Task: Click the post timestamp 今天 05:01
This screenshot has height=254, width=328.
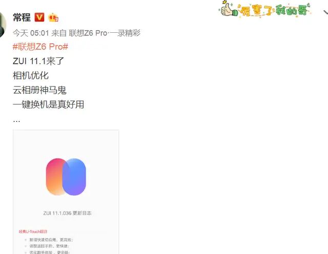Action: [x=31, y=33]
